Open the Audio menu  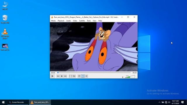pyautogui.click(x=68, y=21)
